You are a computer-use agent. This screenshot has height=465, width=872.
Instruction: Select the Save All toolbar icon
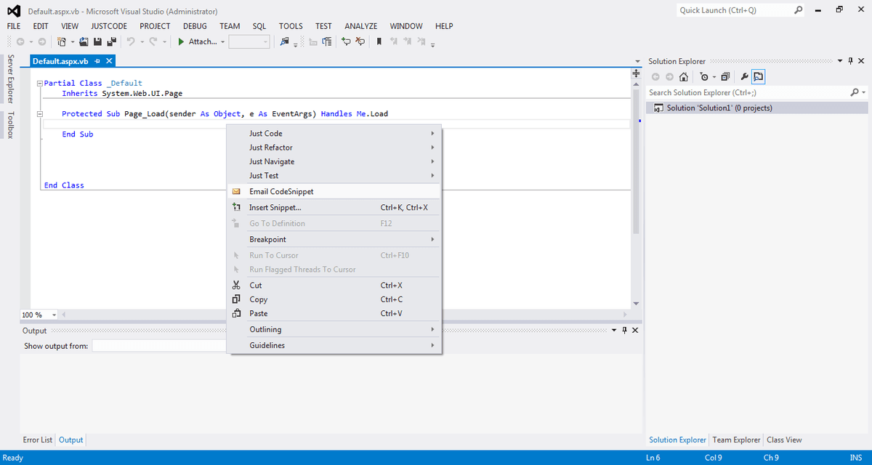point(112,41)
